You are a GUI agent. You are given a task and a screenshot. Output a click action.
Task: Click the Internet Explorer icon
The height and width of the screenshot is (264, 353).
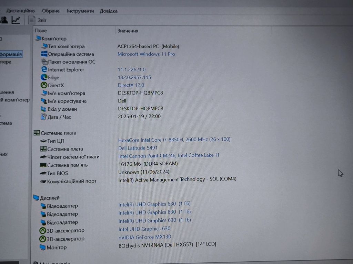(x=44, y=69)
